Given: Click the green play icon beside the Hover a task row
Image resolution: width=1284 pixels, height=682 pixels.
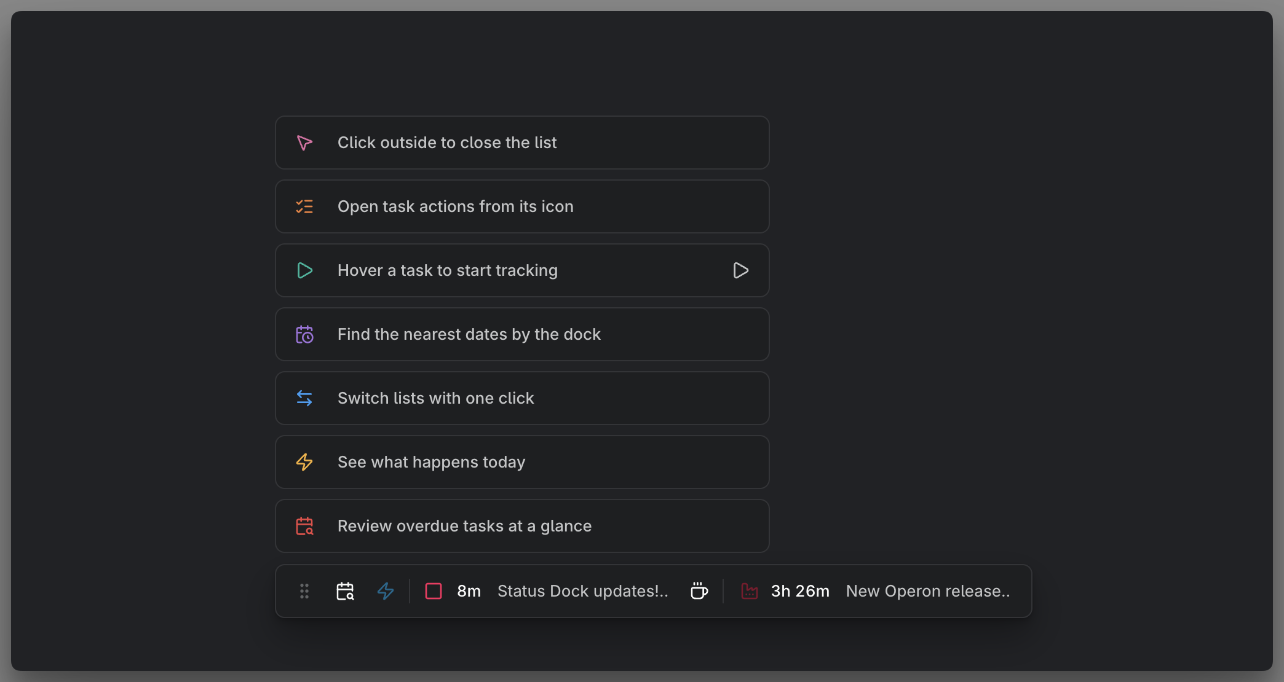Looking at the screenshot, I should [304, 270].
